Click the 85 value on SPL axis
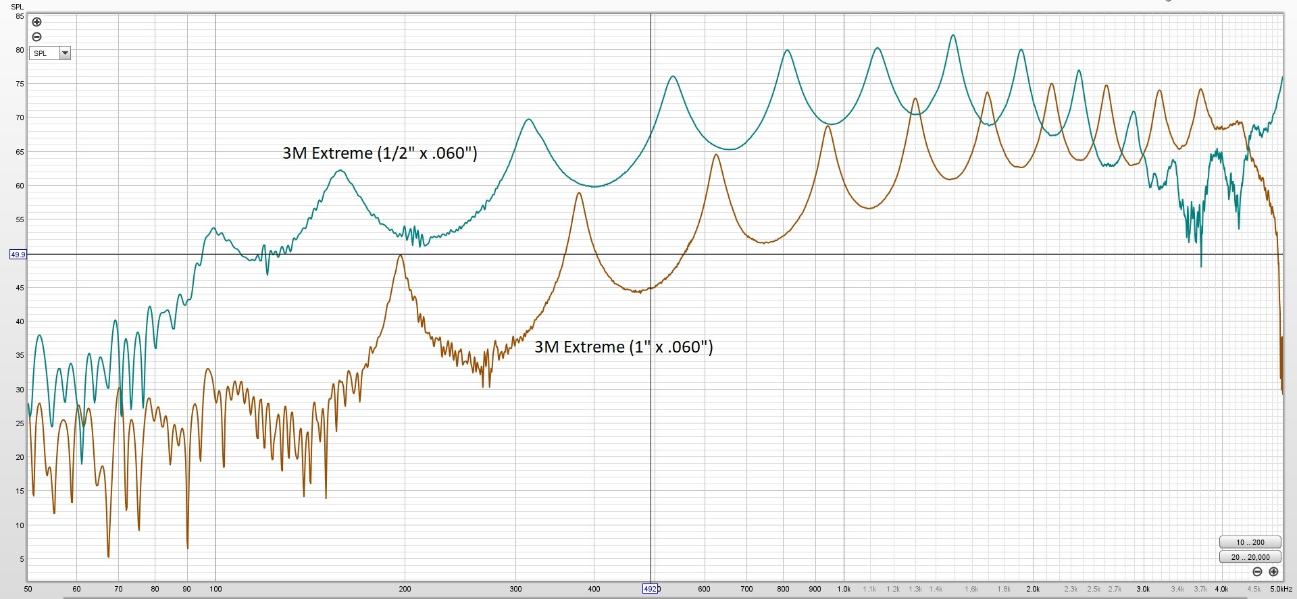 coord(20,16)
